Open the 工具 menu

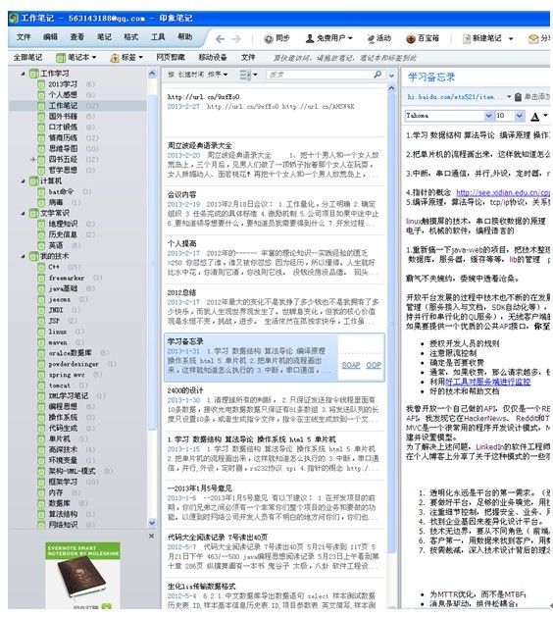(158, 37)
